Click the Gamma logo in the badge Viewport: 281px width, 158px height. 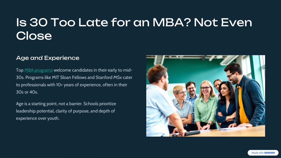click(x=269, y=153)
